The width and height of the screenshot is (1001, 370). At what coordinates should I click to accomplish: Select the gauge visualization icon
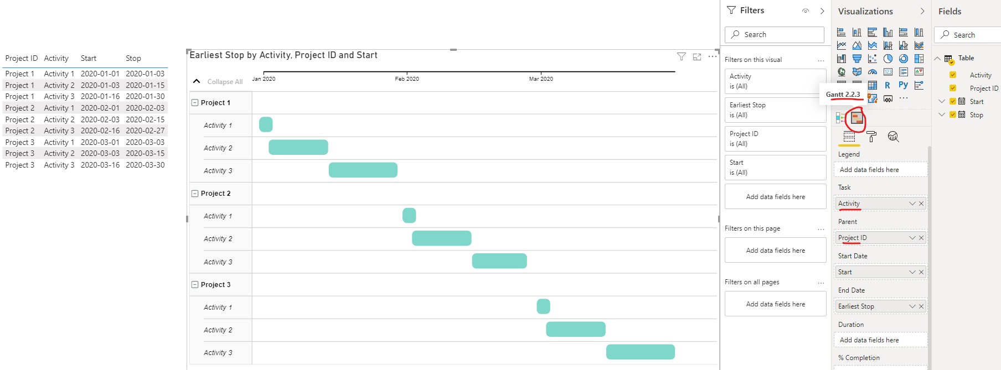(873, 72)
